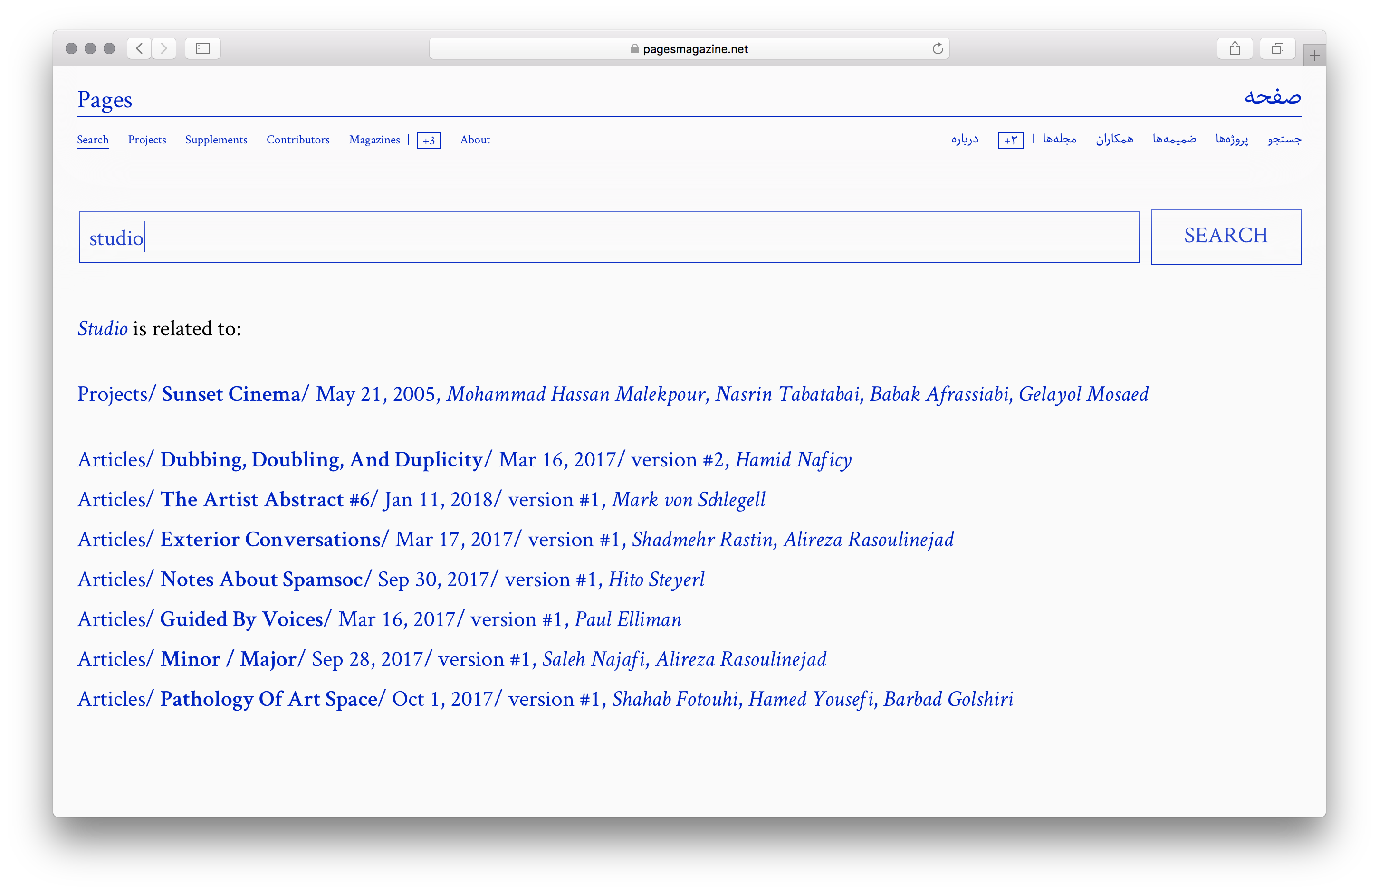This screenshot has height=893, width=1379.
Task: Show all tabs overview icon
Action: 1277,48
